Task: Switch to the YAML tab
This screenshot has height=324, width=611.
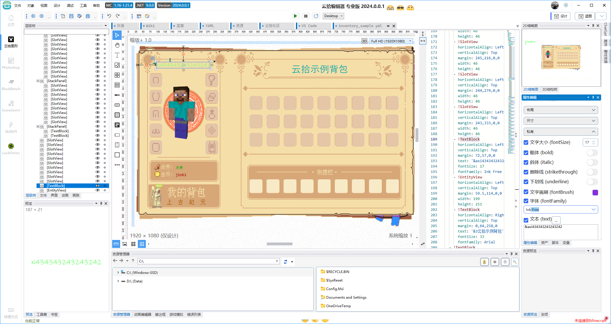Action: click(x=210, y=26)
